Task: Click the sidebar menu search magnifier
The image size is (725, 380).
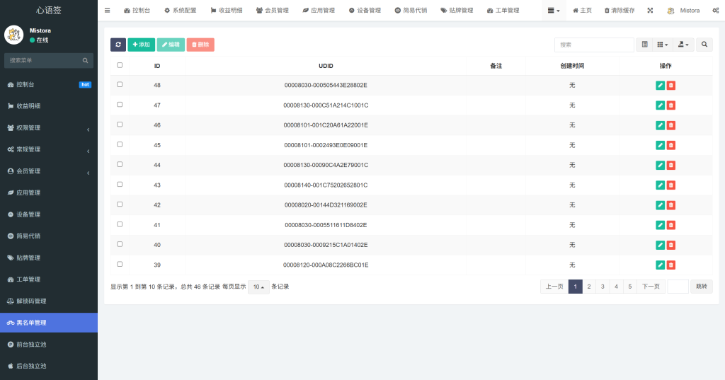Action: [x=85, y=60]
